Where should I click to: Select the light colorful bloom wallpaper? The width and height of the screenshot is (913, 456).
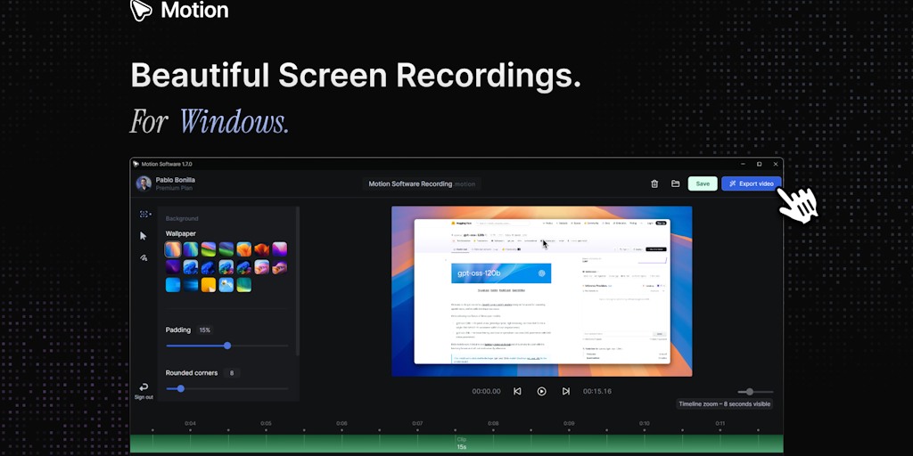[x=226, y=267]
